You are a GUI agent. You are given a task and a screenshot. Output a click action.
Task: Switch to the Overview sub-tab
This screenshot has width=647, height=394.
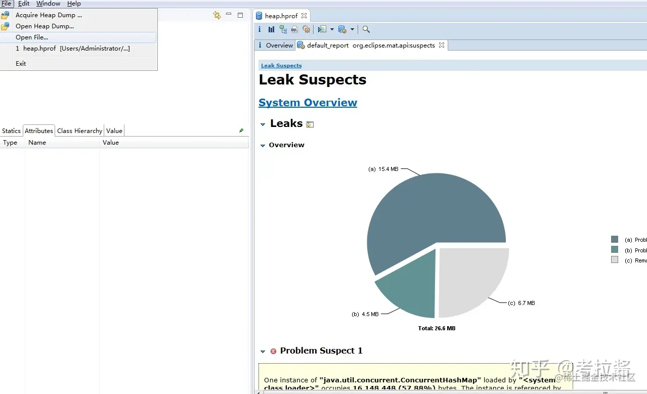click(275, 45)
